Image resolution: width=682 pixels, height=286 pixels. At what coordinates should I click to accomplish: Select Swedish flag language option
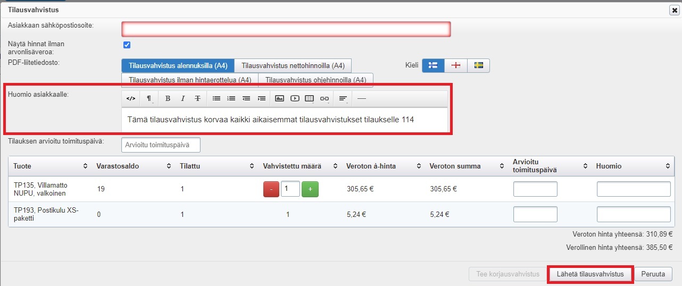(x=478, y=65)
